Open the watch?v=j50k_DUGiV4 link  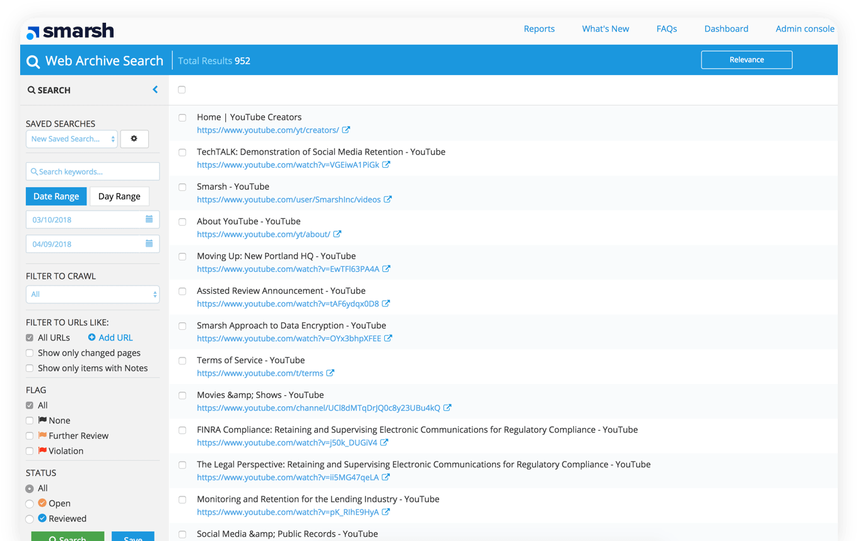pyautogui.click(x=287, y=442)
